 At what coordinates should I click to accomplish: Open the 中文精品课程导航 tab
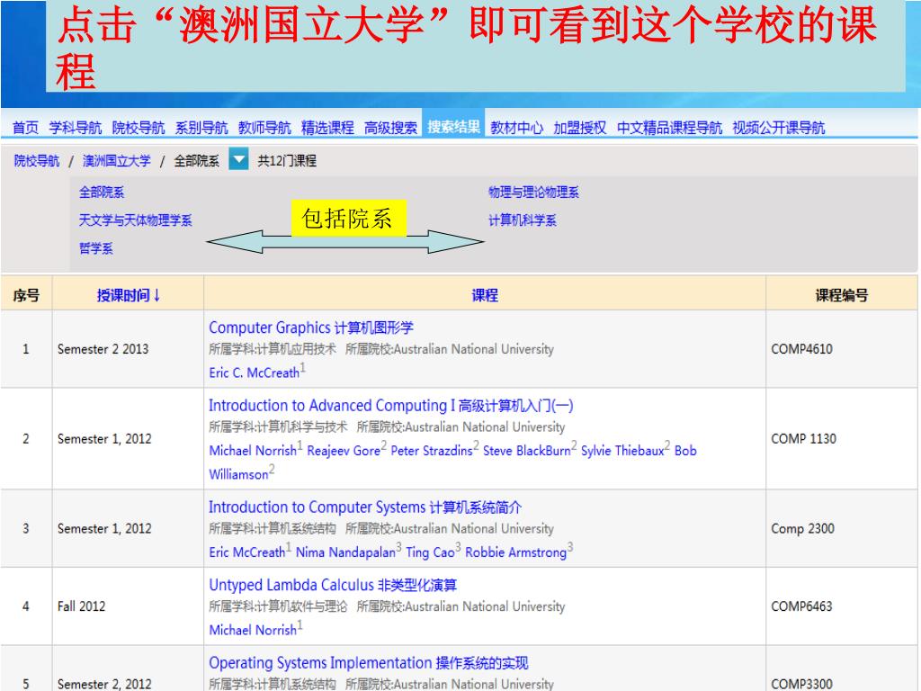[x=669, y=128]
